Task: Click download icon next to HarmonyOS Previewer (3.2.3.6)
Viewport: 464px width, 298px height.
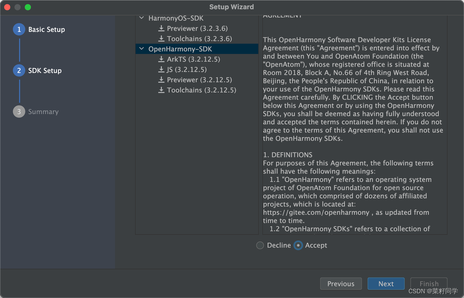Action: click(161, 29)
